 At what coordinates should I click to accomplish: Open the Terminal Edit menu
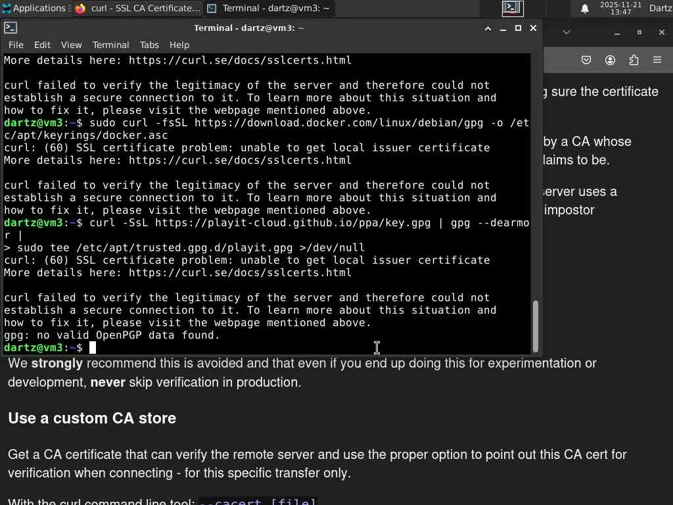tap(43, 45)
